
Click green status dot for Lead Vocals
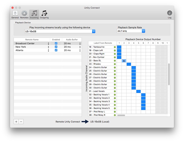[115, 91]
